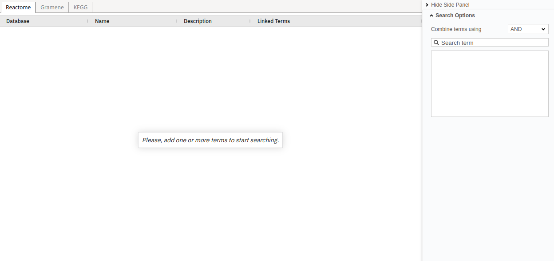Screen dimensions: 554x261
Task: Click resize handle after Description column
Action: click(250, 21)
